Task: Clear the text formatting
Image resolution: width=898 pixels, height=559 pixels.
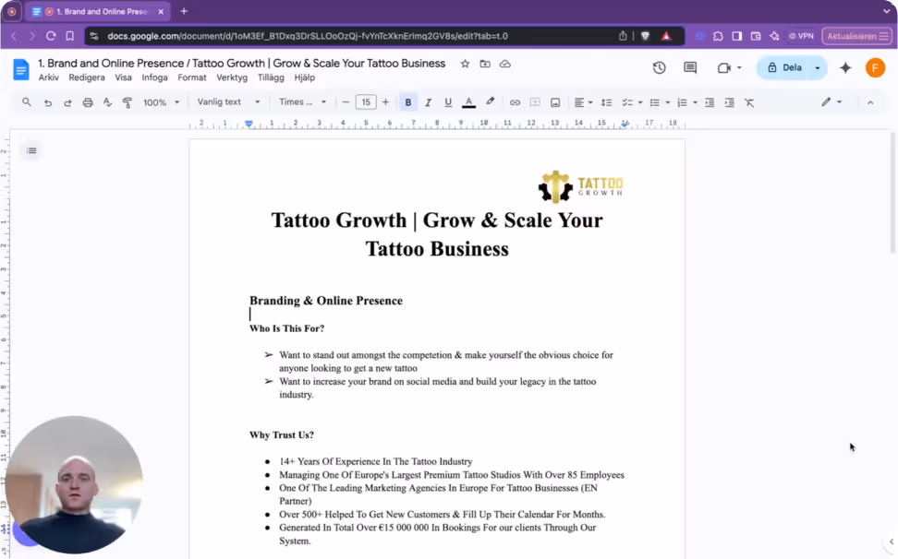Action: 749,103
